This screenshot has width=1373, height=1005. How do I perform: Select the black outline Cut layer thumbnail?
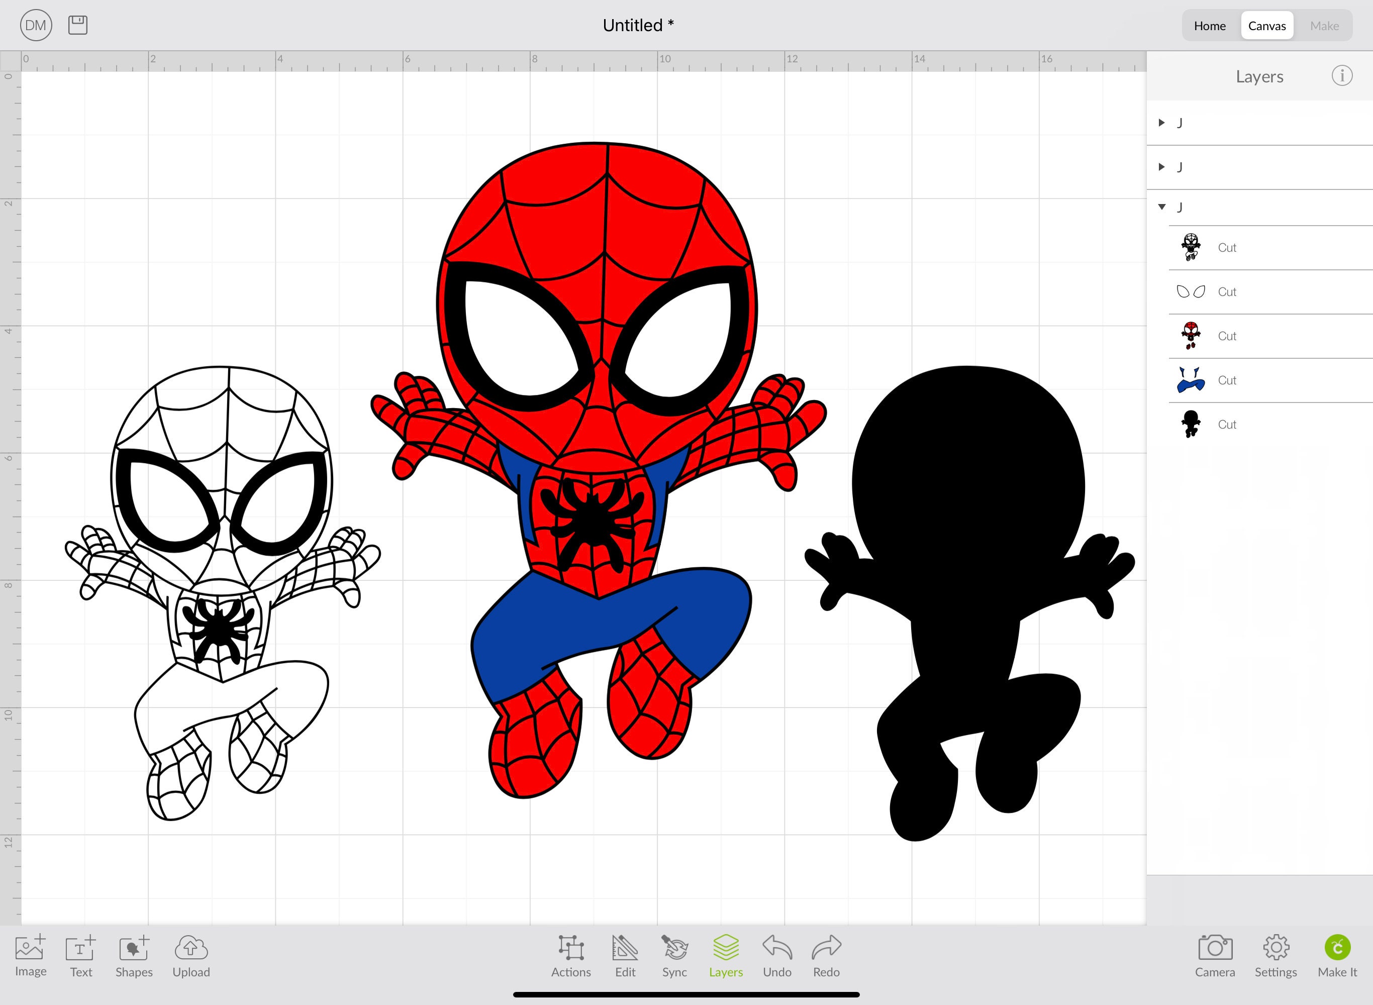1191,247
